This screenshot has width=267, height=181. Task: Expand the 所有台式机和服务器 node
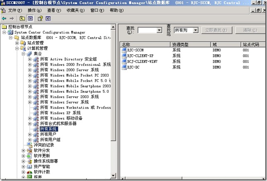click(x=29, y=124)
